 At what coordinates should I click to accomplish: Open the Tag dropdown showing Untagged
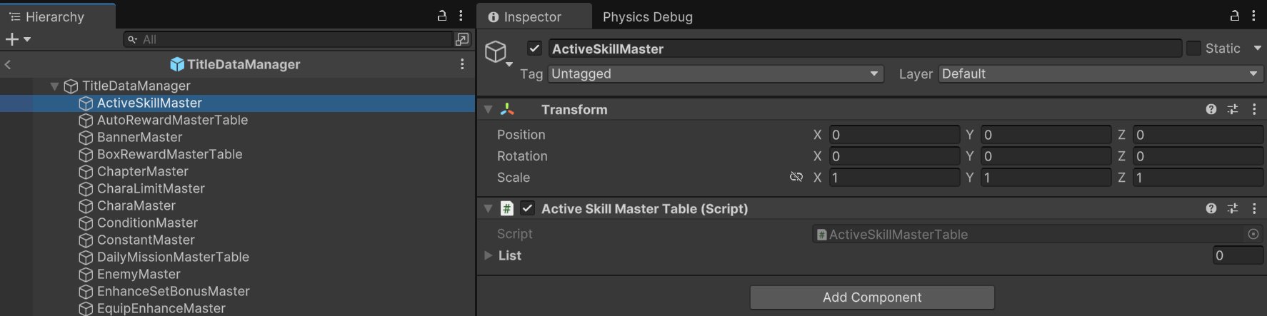[716, 73]
